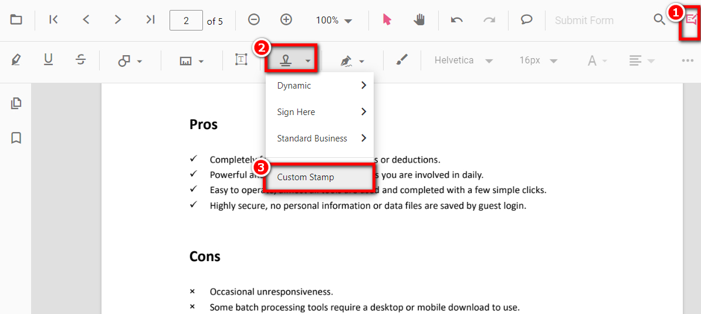Click the zoom out minus icon

(x=254, y=20)
